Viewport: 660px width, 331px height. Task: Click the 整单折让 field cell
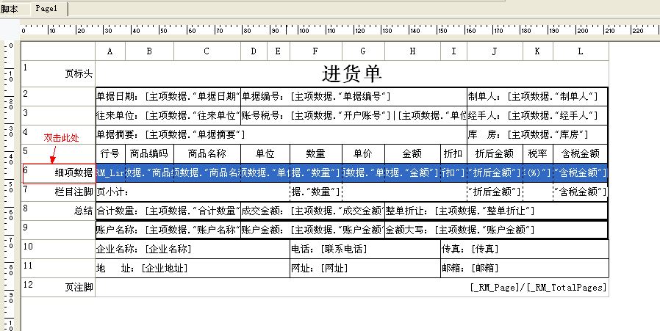[x=497, y=211]
